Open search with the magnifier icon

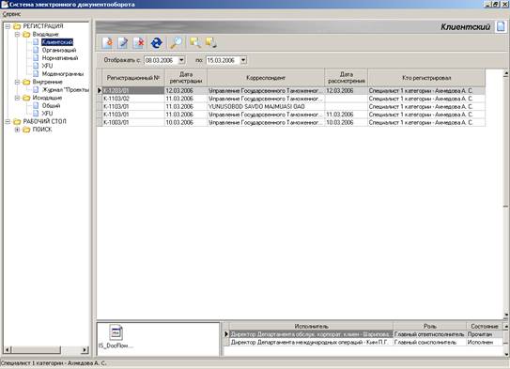(177, 42)
